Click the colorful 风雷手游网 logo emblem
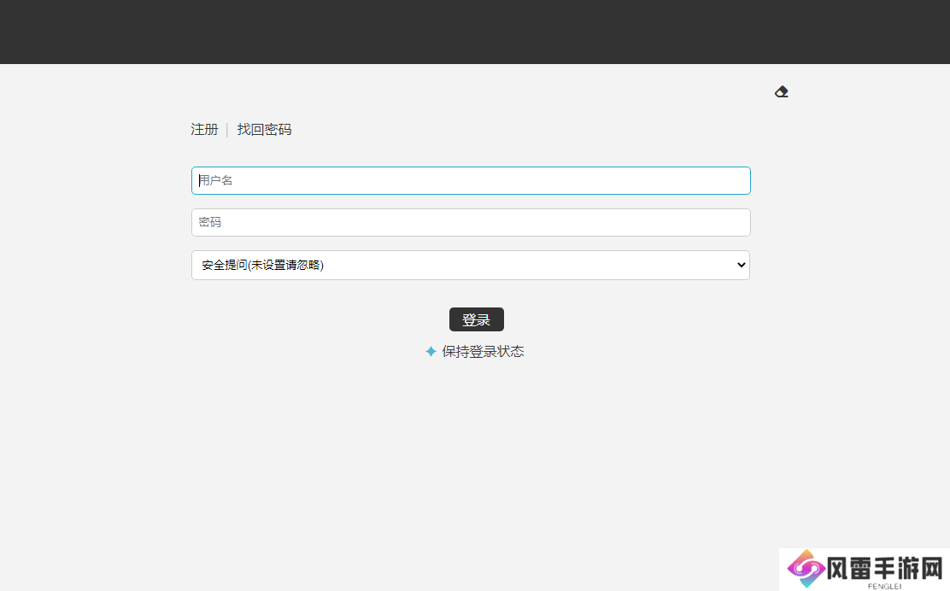The image size is (950, 591). point(805,569)
